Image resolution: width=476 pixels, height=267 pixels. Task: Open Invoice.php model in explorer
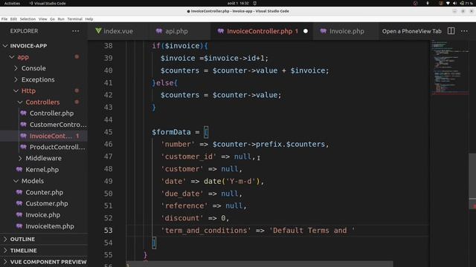tap(43, 215)
